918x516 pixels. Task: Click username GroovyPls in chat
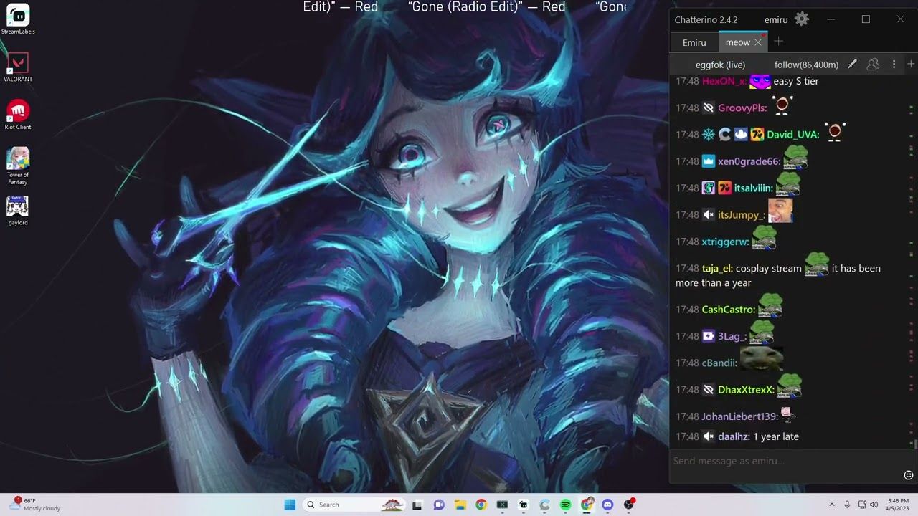(x=742, y=107)
